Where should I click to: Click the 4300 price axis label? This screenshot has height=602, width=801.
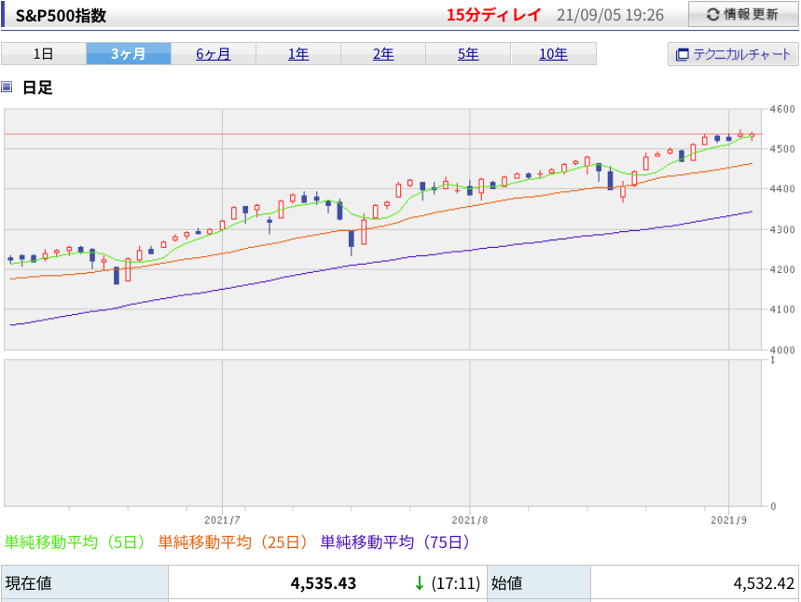pyautogui.click(x=782, y=230)
